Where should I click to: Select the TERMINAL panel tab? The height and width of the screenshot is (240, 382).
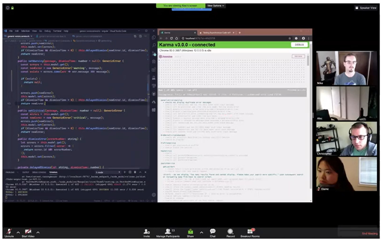pyautogui.click(x=53, y=172)
